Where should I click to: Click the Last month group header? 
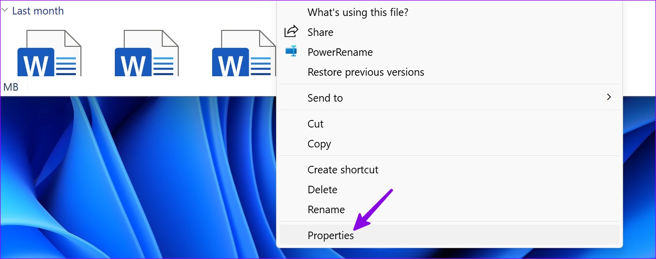pyautogui.click(x=38, y=11)
